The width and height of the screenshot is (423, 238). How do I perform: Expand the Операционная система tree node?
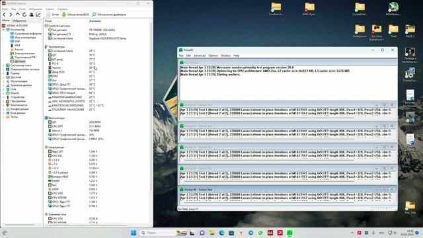3,69
